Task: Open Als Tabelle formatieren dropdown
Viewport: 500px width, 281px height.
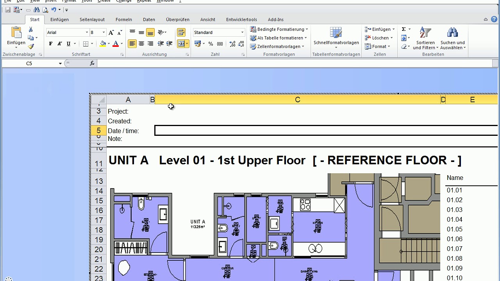Action: point(278,38)
